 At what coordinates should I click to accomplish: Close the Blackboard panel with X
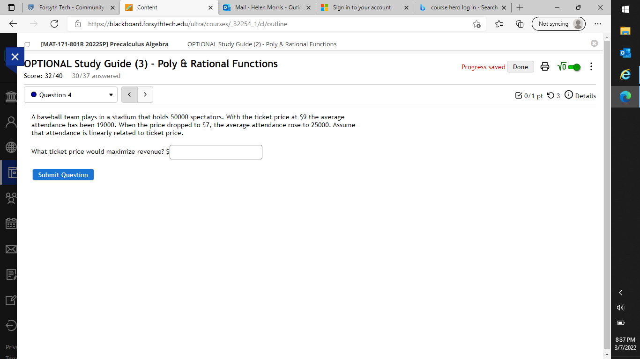pyautogui.click(x=15, y=57)
